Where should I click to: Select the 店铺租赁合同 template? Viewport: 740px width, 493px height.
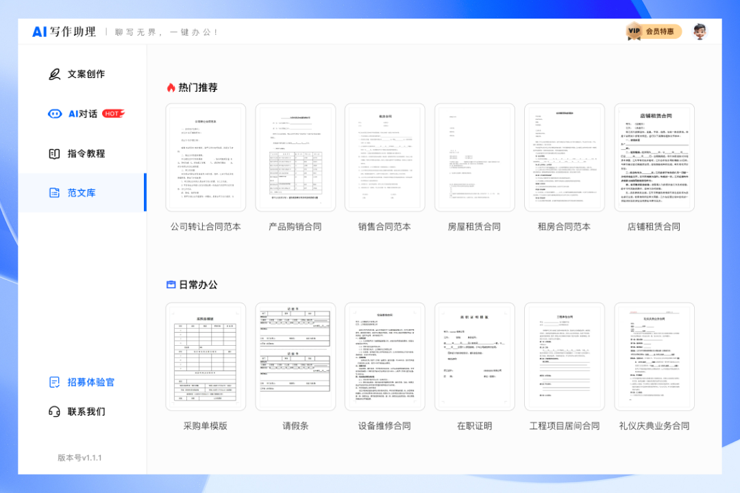(654, 157)
